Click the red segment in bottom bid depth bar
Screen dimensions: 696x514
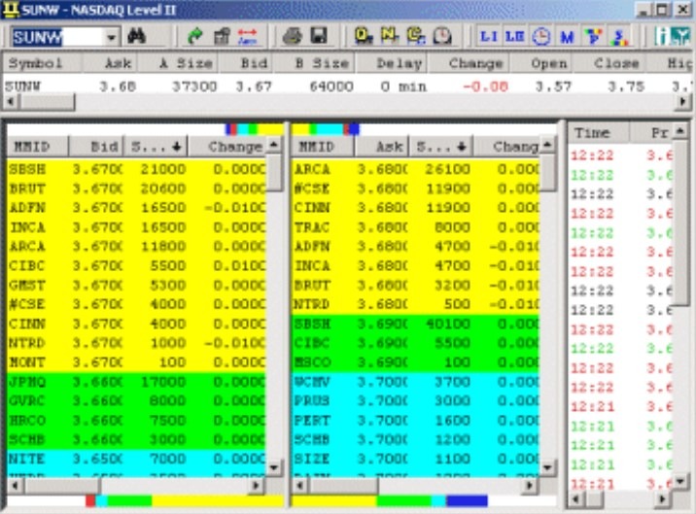click(x=90, y=501)
